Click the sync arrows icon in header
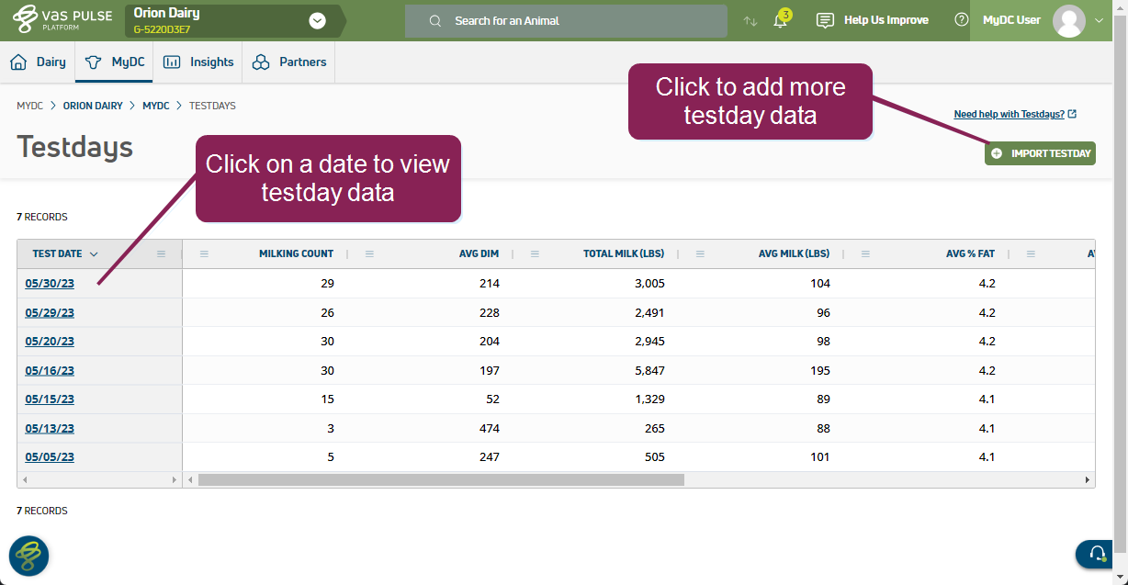Image resolution: width=1128 pixels, height=585 pixels. [750, 21]
